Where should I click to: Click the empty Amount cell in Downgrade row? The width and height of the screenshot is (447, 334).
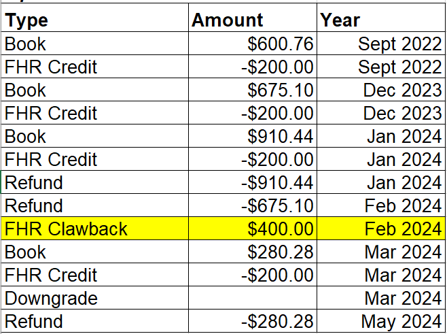(x=253, y=298)
